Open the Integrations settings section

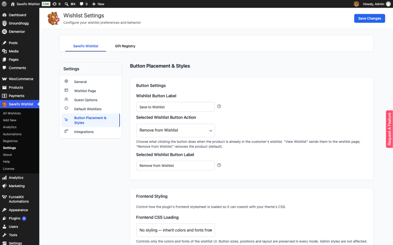(91, 132)
